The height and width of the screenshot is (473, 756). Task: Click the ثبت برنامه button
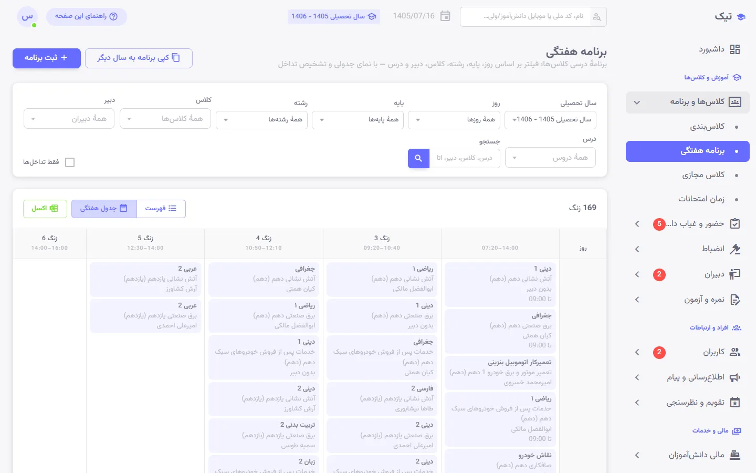[47, 58]
